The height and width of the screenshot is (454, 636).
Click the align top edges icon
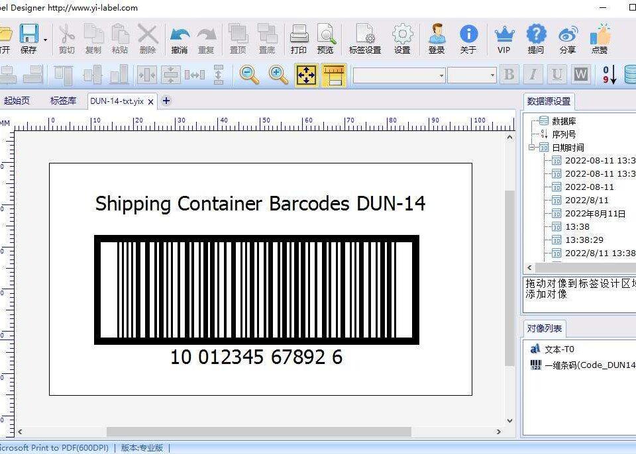coord(64,75)
